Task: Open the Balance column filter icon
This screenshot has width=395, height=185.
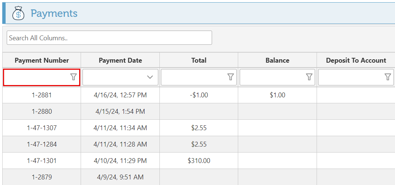Action: tap(309, 77)
